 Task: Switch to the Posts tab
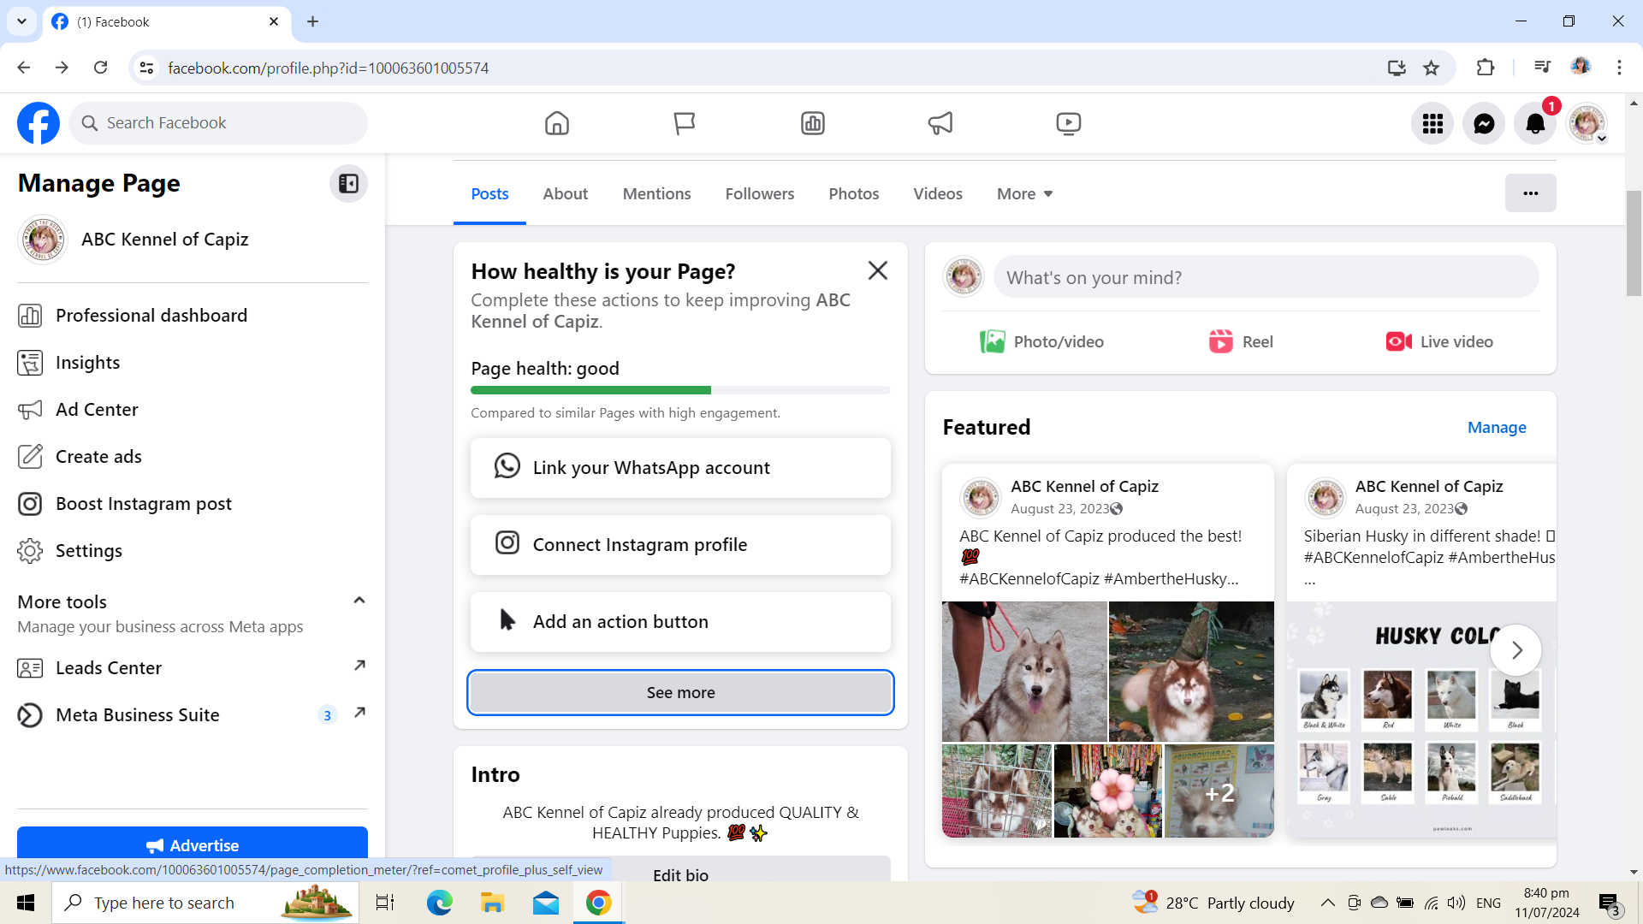pyautogui.click(x=489, y=194)
